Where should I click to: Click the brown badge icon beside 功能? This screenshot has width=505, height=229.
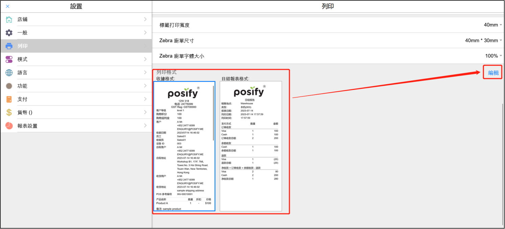[9, 86]
